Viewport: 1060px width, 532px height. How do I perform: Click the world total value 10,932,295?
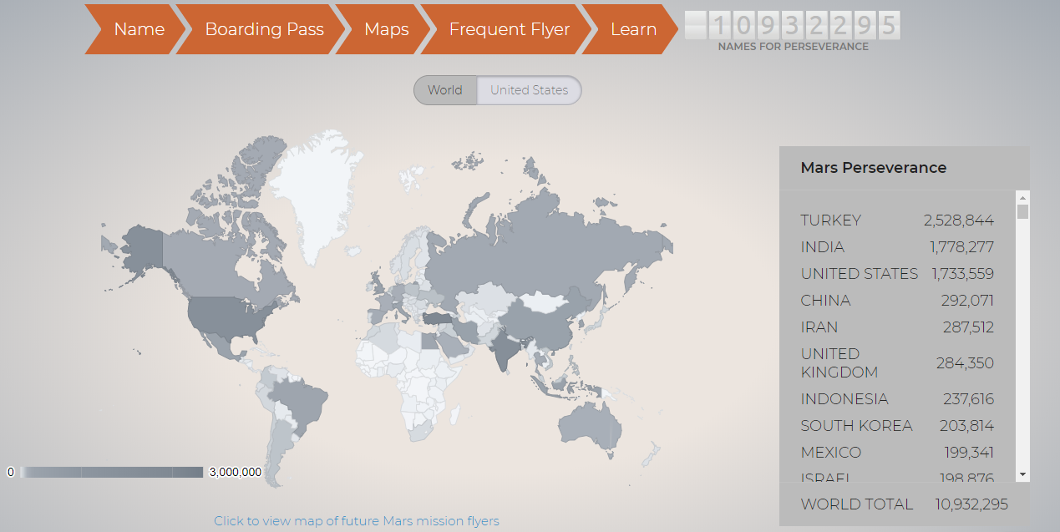[x=972, y=504]
